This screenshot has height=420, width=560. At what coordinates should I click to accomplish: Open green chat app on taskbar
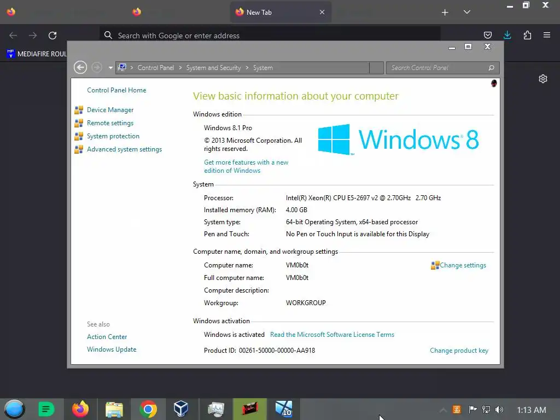[46, 409]
